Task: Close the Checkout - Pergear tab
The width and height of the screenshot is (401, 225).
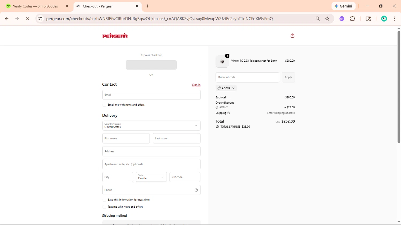Action: click(137, 6)
